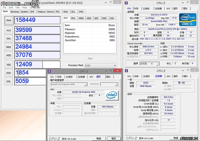Switch to the System tab in CrystalMark

tap(24, 12)
